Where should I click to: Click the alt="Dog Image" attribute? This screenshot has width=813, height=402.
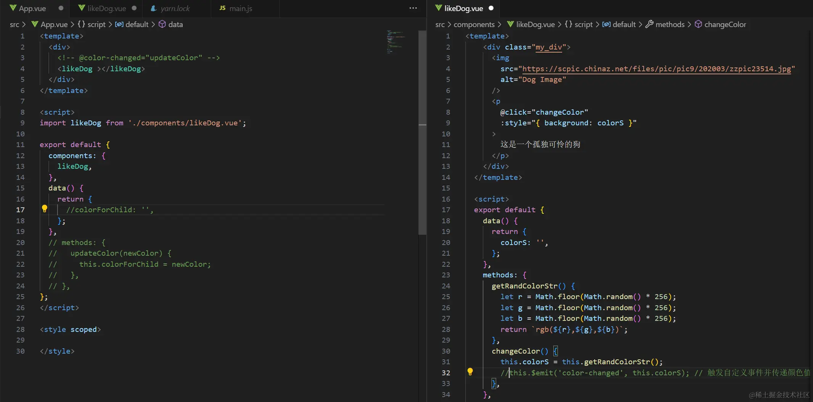pyautogui.click(x=533, y=80)
